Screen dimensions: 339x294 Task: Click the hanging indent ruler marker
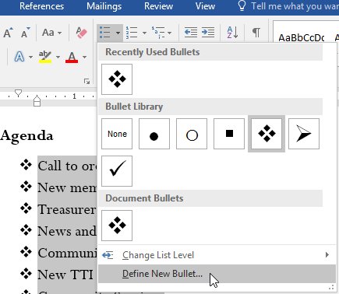click(x=37, y=99)
